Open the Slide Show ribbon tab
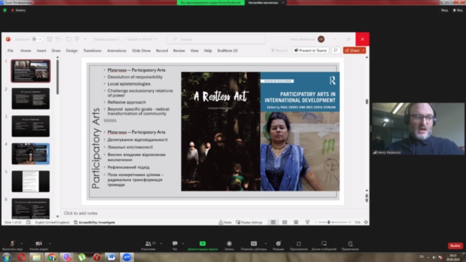The image size is (466, 262). click(x=141, y=51)
